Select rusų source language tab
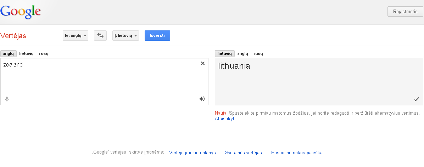The height and width of the screenshot is (167, 424). [44, 53]
